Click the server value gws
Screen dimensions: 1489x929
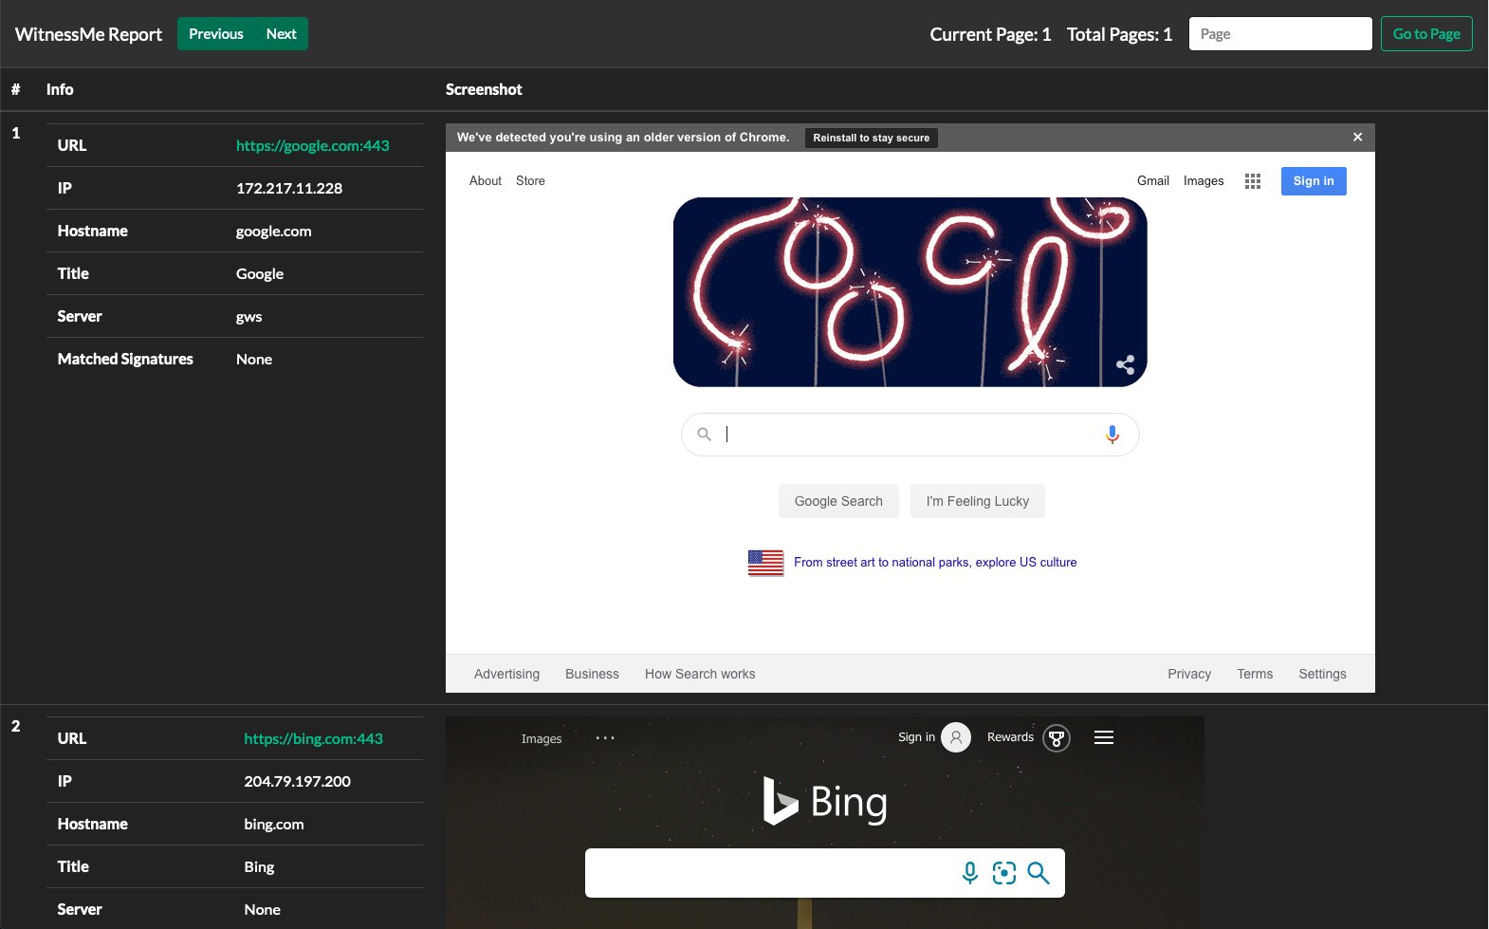pyautogui.click(x=249, y=317)
